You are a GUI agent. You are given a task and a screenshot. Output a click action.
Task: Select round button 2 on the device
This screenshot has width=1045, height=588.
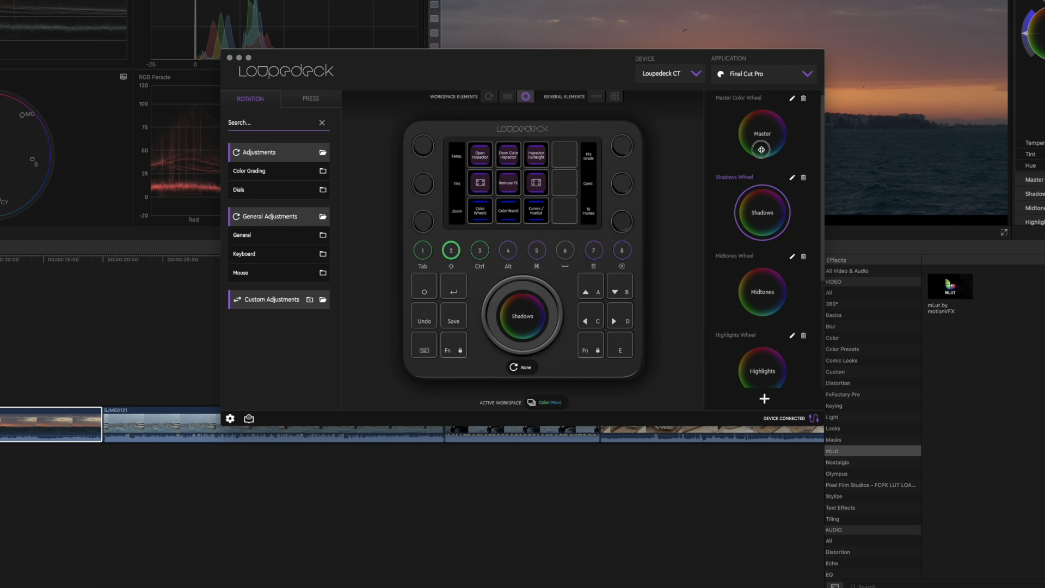(451, 250)
